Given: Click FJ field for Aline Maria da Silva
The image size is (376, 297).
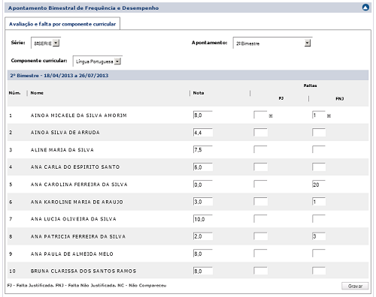Looking at the screenshot, I should pyautogui.click(x=260, y=150).
